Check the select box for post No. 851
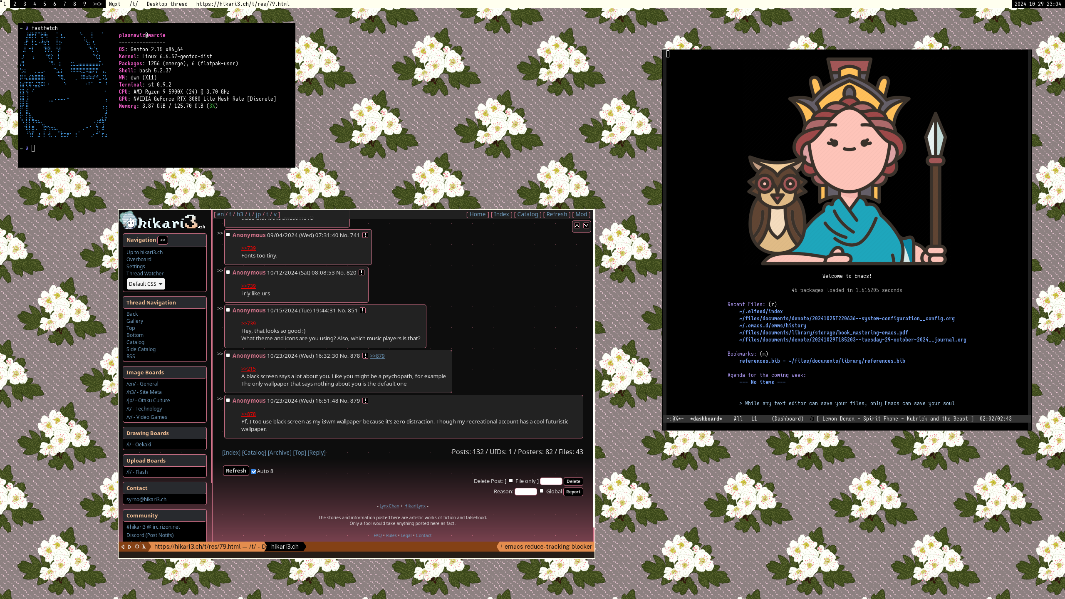 pos(228,310)
